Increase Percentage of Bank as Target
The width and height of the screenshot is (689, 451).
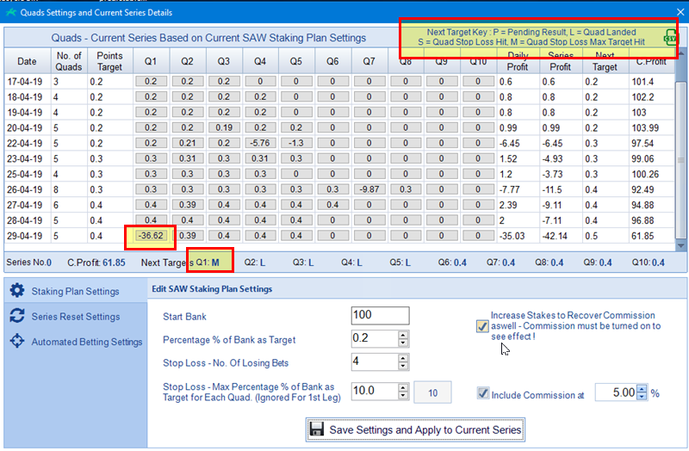coord(403,335)
